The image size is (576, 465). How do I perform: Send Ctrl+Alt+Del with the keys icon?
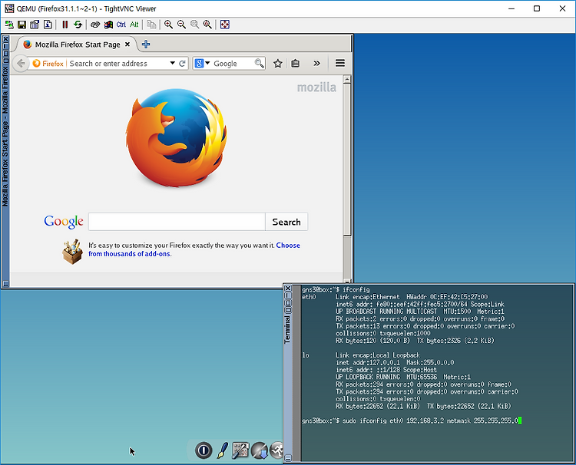coord(95,25)
